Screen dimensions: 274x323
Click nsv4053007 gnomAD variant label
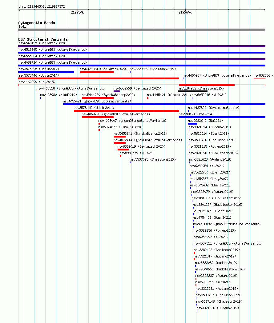point(132,121)
